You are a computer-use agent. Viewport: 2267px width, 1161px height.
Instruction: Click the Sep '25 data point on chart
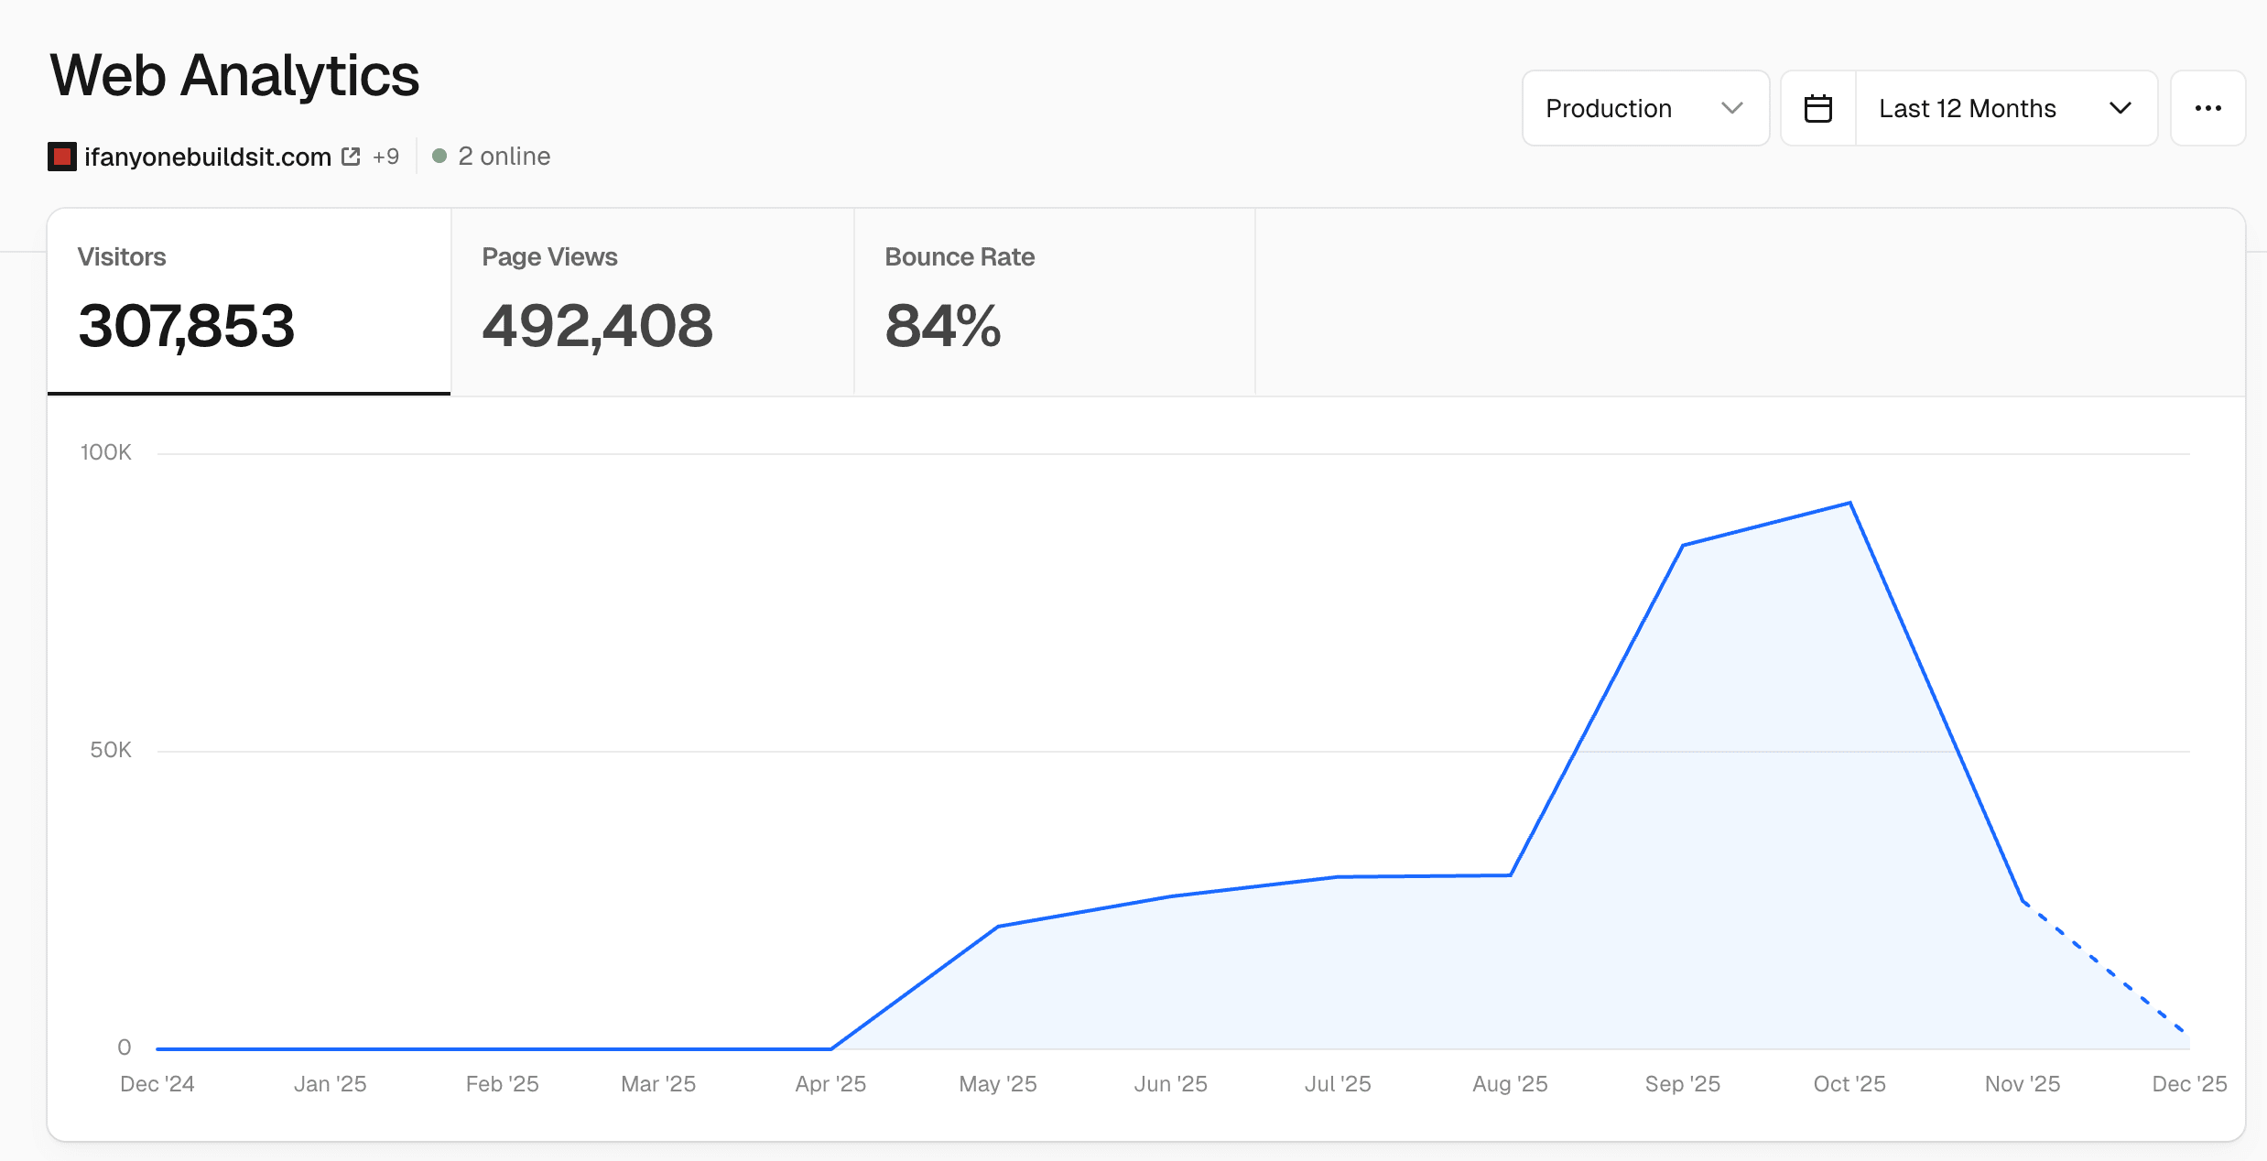click(1683, 546)
